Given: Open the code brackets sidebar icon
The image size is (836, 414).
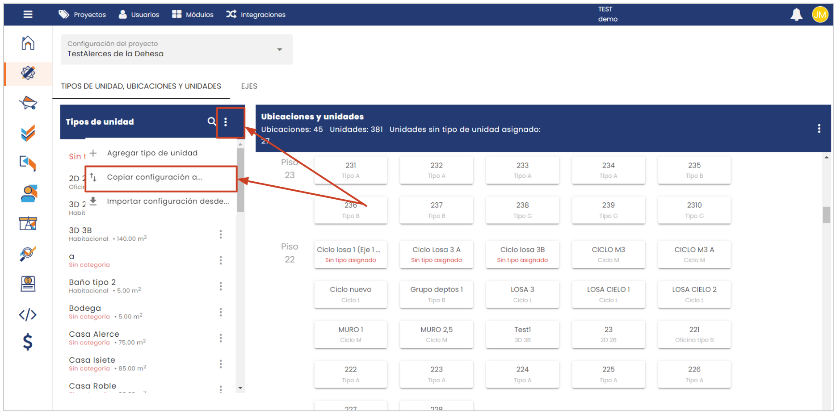Looking at the screenshot, I should coord(28,315).
